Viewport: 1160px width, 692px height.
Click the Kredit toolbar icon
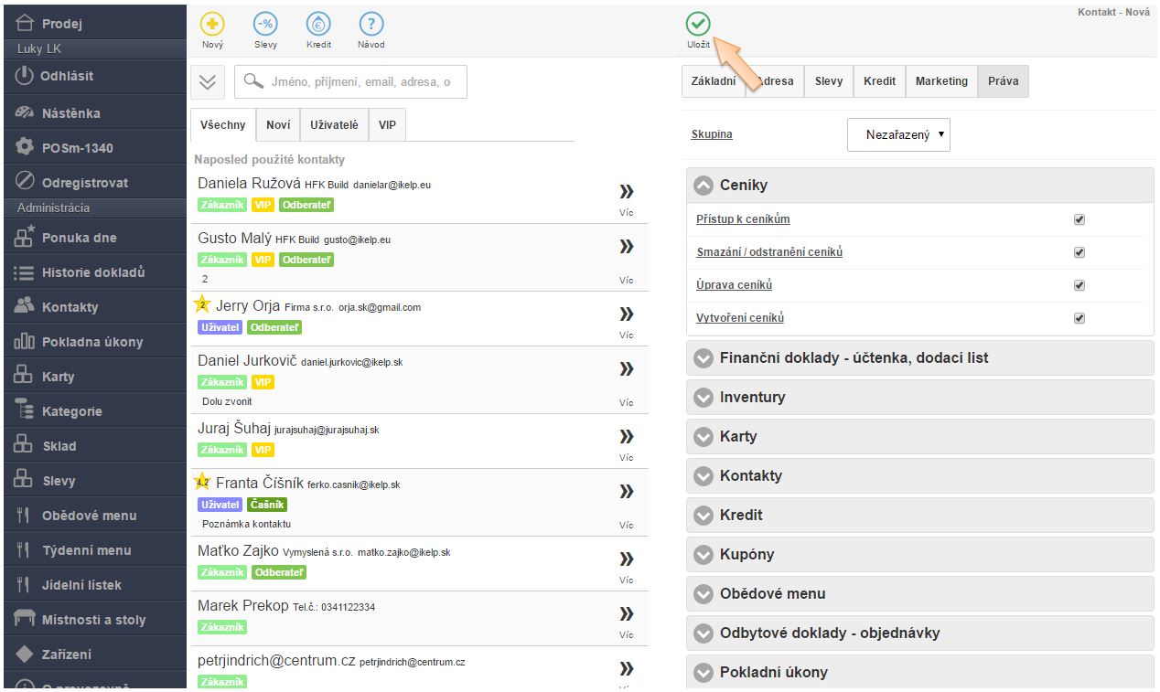click(x=318, y=26)
